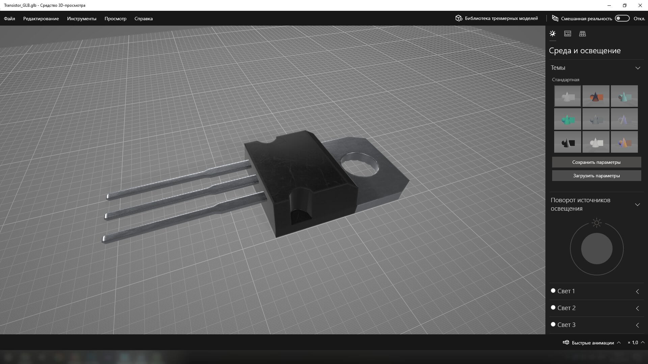Click the Mixed Reality icon

555,18
